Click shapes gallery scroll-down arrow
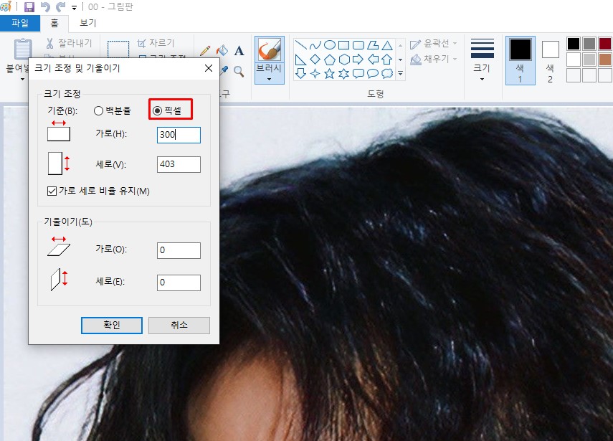Screen dimensions: 613x441 [x=400, y=60]
